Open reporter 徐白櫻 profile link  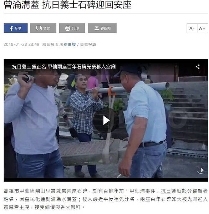coord(70,45)
